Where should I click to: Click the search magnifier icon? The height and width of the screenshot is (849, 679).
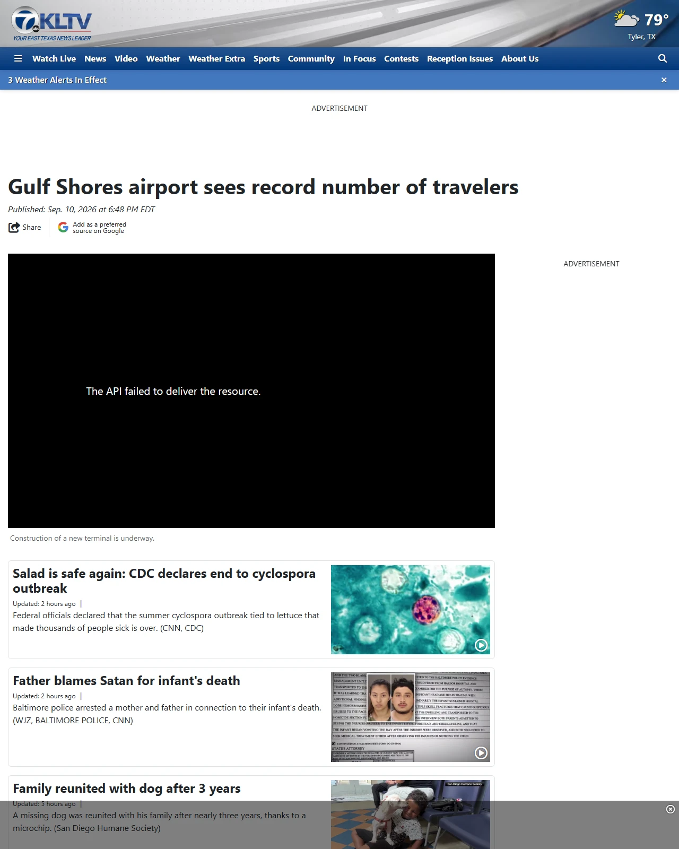(x=663, y=59)
